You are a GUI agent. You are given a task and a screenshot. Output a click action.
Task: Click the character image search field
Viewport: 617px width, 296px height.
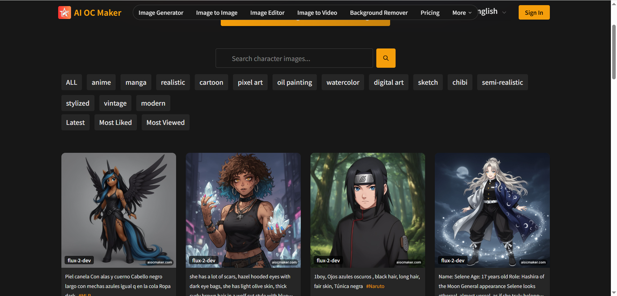[294, 58]
